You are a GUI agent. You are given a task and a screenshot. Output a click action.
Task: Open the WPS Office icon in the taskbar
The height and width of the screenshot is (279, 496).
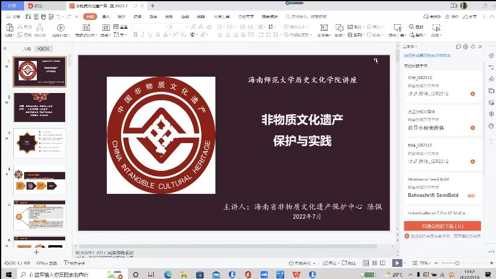296,274
